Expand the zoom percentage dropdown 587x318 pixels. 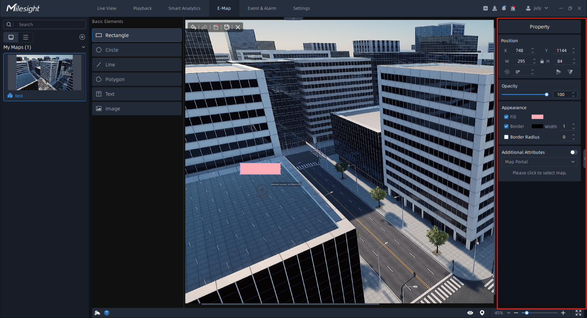tap(508, 313)
